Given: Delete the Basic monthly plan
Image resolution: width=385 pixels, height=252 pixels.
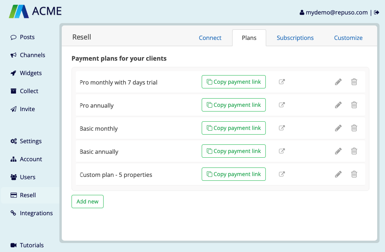Looking at the screenshot, I should click(x=354, y=128).
